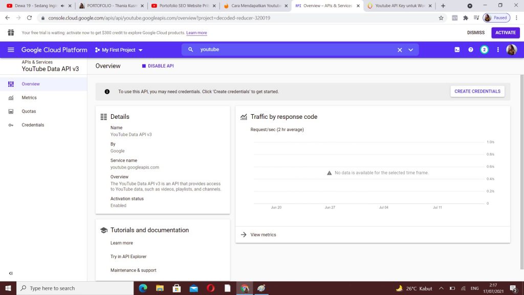Open the help question mark icon
Screen dimensions: 524x295
point(471,50)
